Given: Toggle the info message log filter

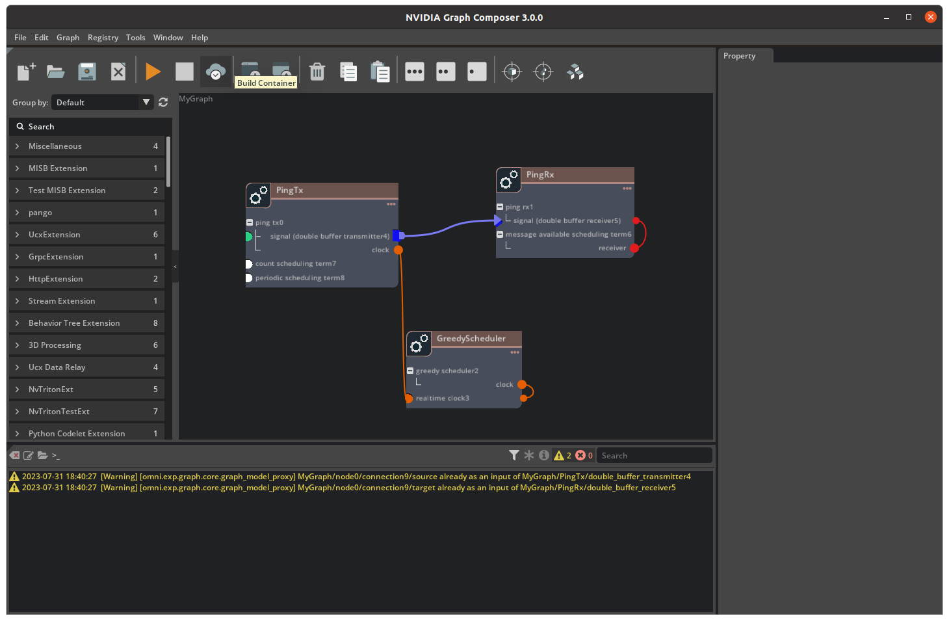Looking at the screenshot, I should (544, 455).
